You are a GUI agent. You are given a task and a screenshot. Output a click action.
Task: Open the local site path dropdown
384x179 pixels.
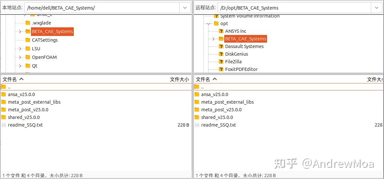[185, 8]
